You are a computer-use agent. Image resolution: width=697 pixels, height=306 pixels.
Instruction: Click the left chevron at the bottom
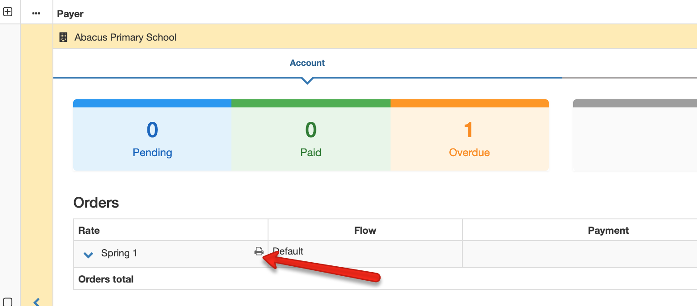[37, 301]
